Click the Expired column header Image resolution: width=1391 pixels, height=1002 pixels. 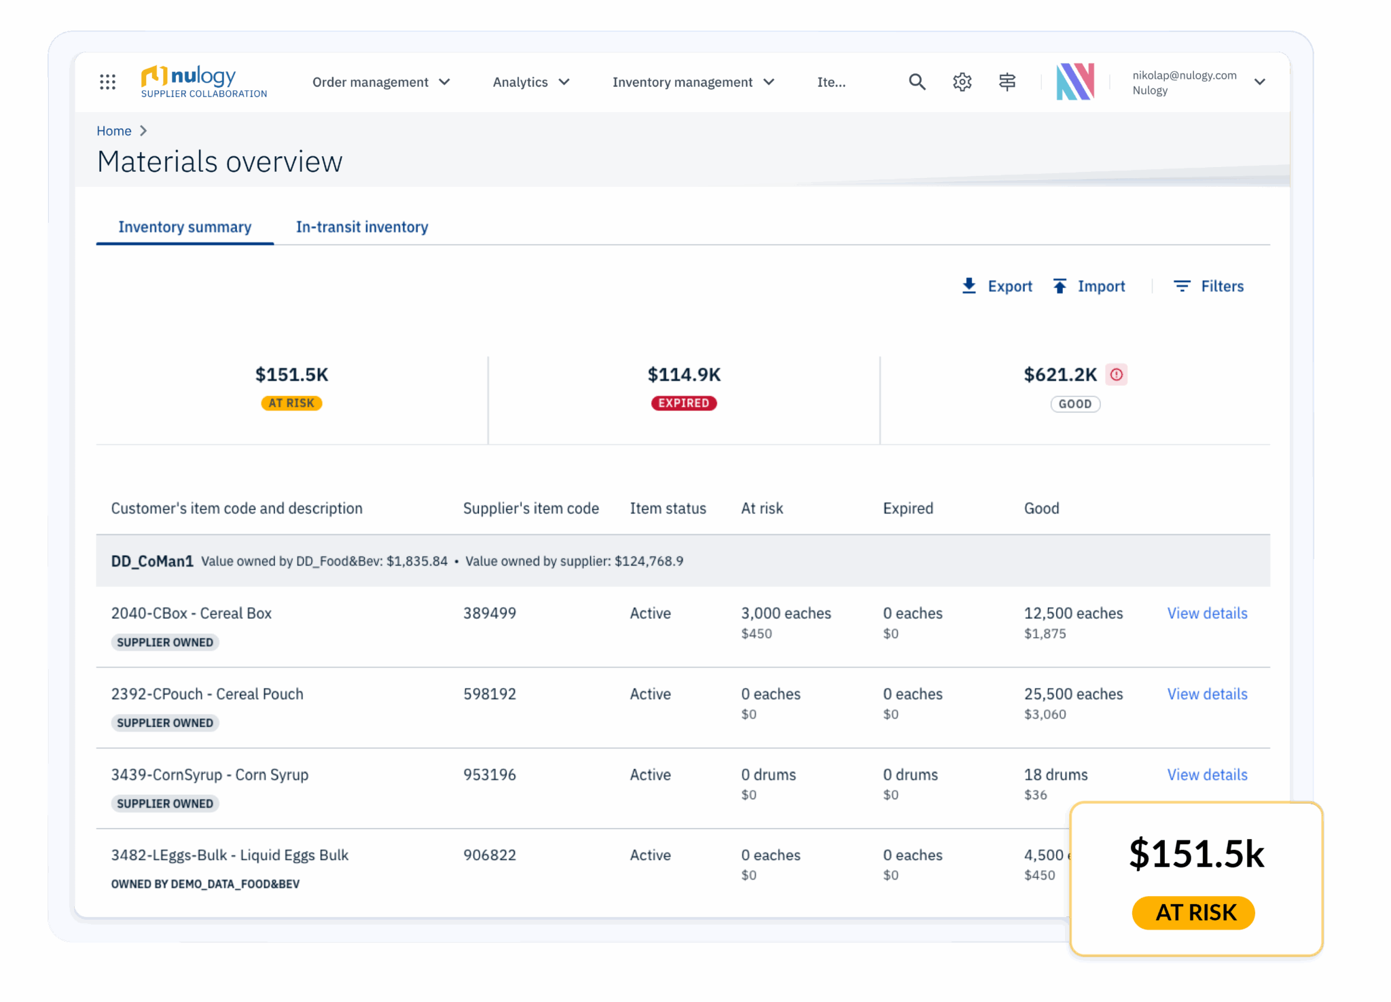coord(907,509)
